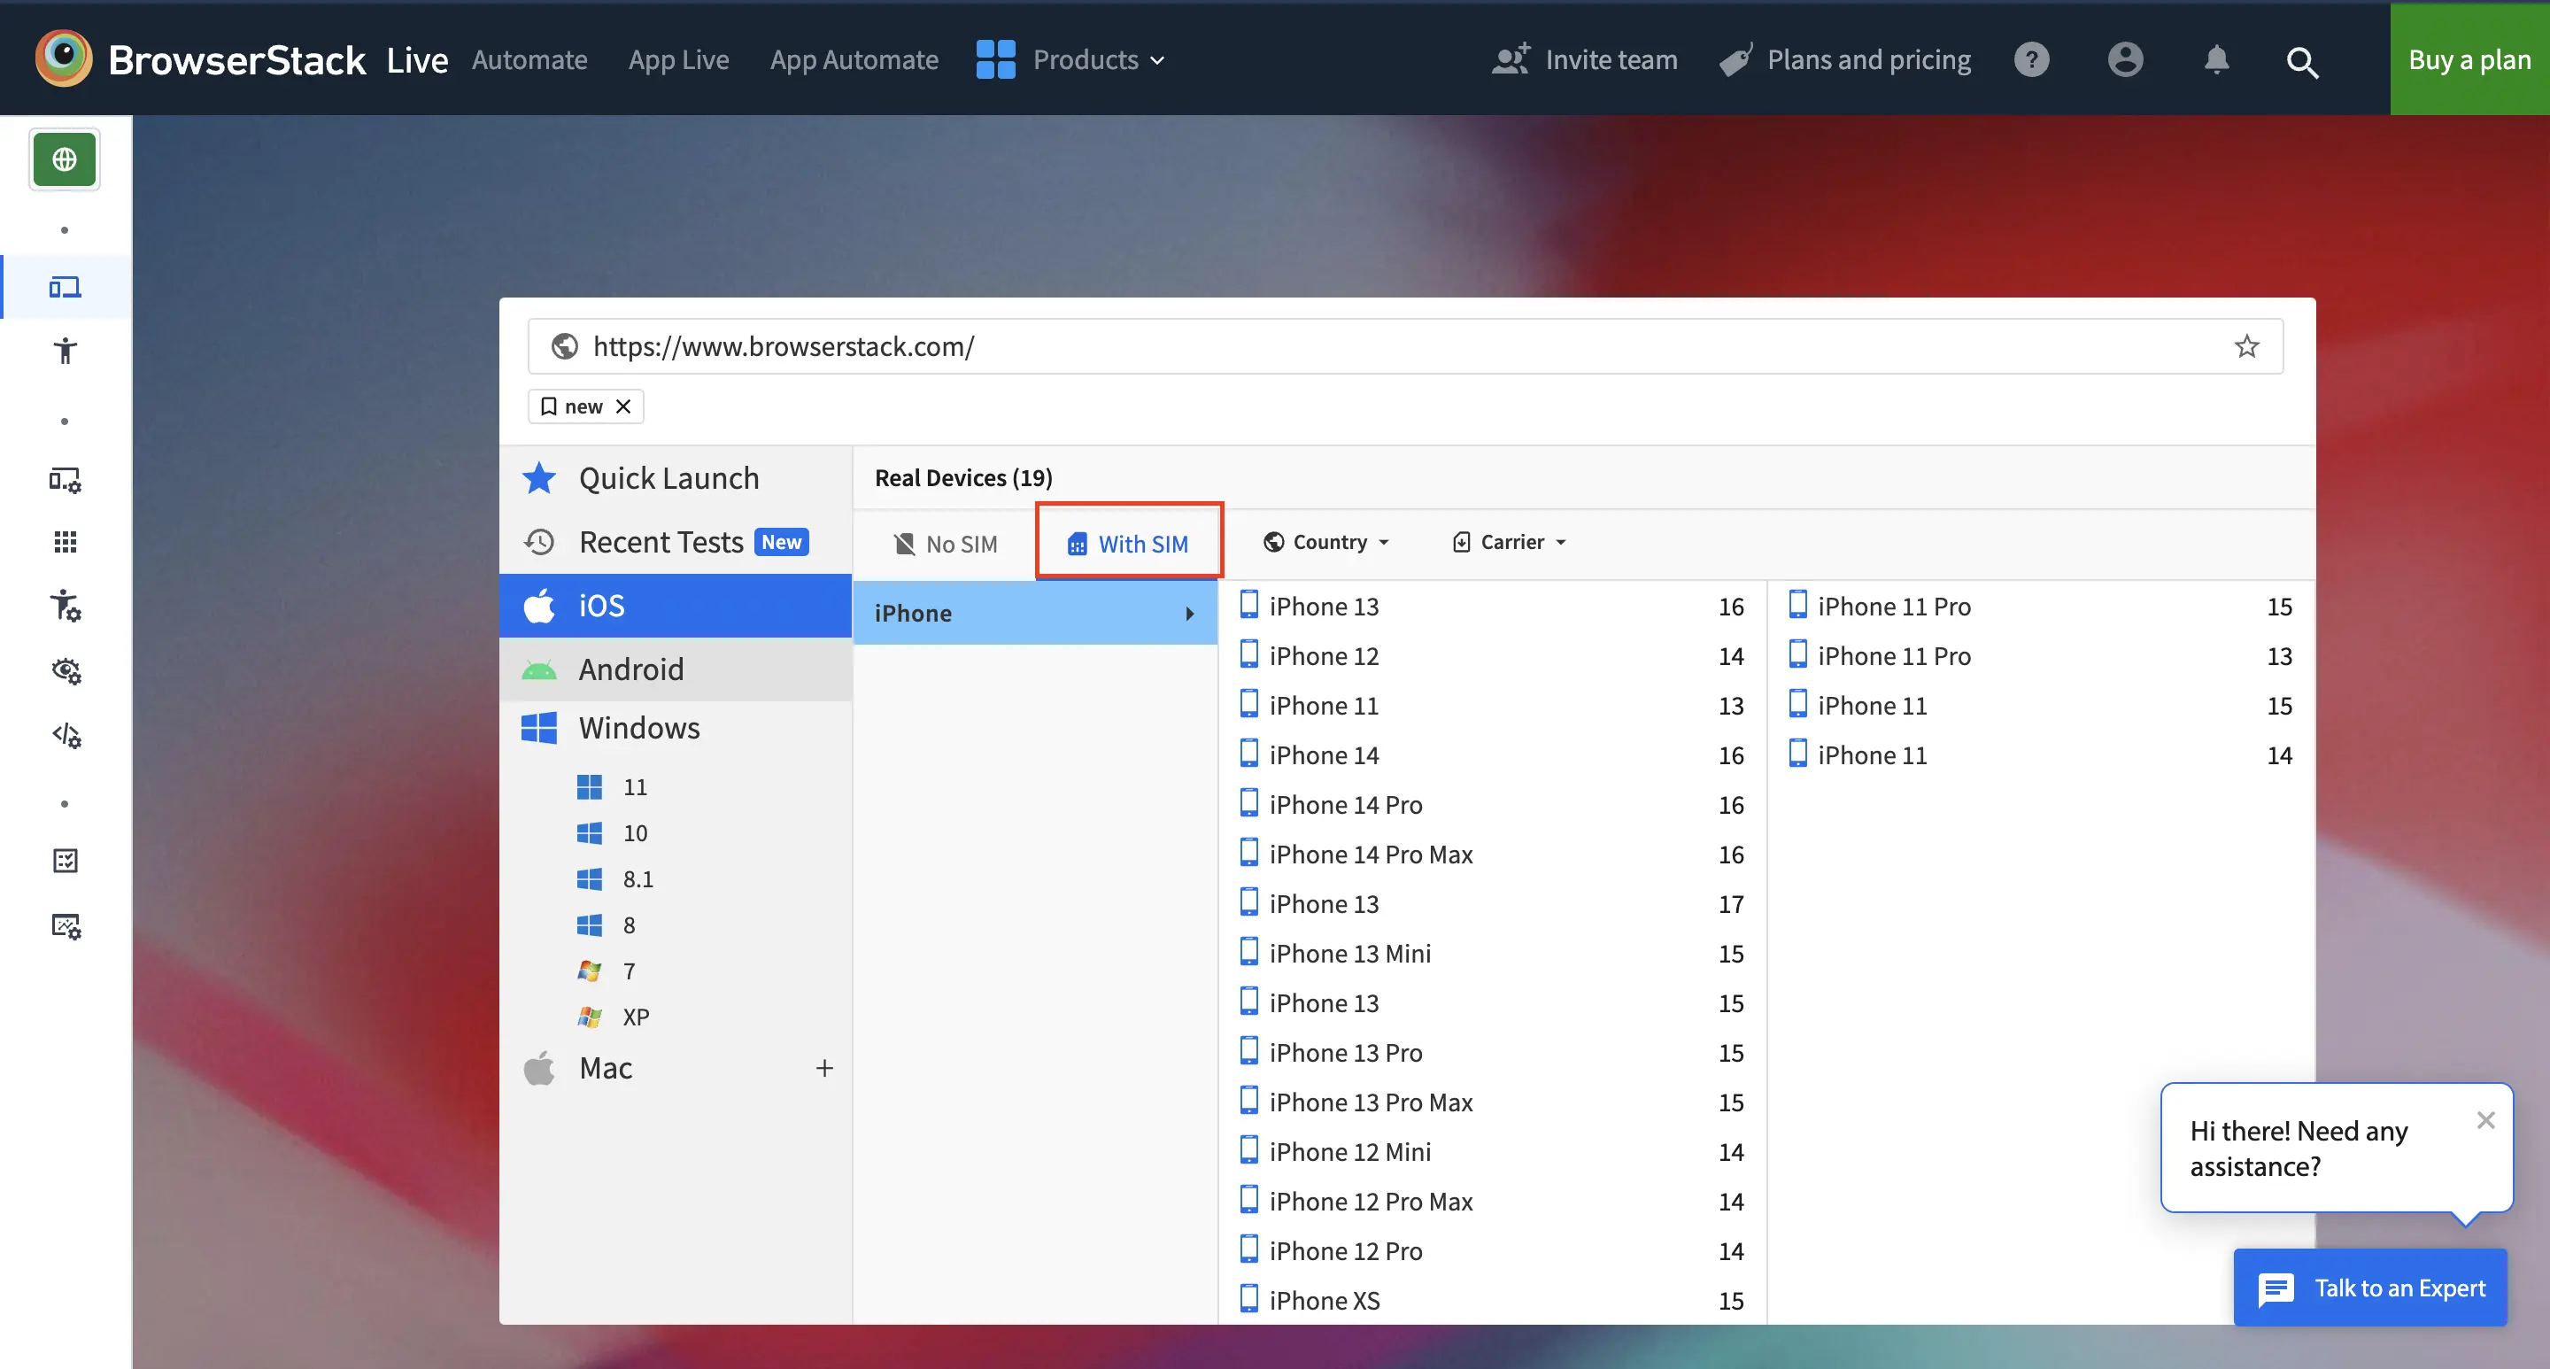This screenshot has height=1369, width=2550.
Task: Click the bookmark star in the URL bar
Action: 2246,346
